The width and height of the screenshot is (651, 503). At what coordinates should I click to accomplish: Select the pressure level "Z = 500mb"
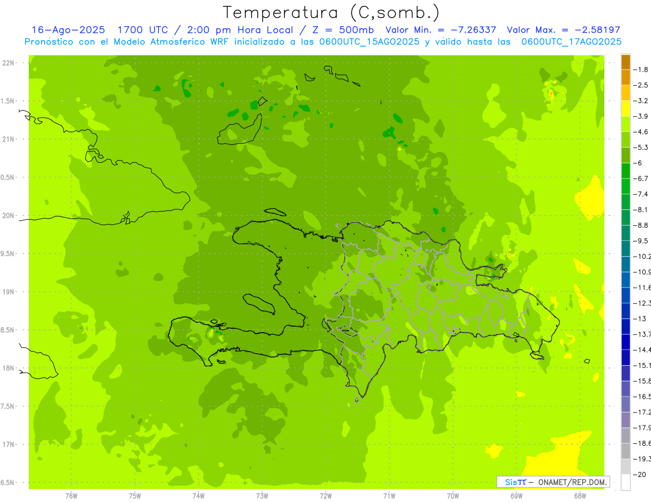[342, 30]
